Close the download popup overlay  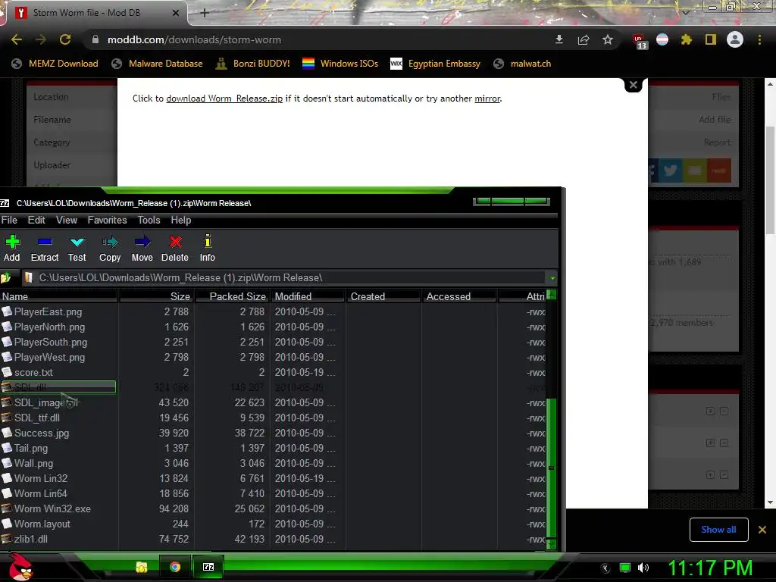(633, 85)
